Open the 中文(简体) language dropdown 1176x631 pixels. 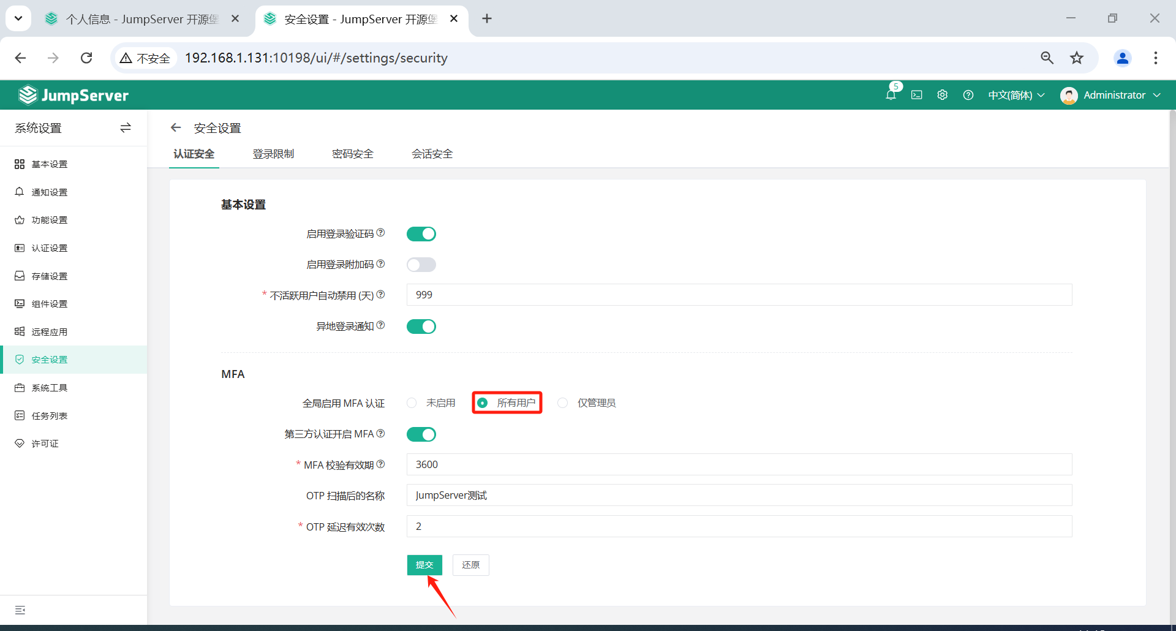click(1016, 95)
